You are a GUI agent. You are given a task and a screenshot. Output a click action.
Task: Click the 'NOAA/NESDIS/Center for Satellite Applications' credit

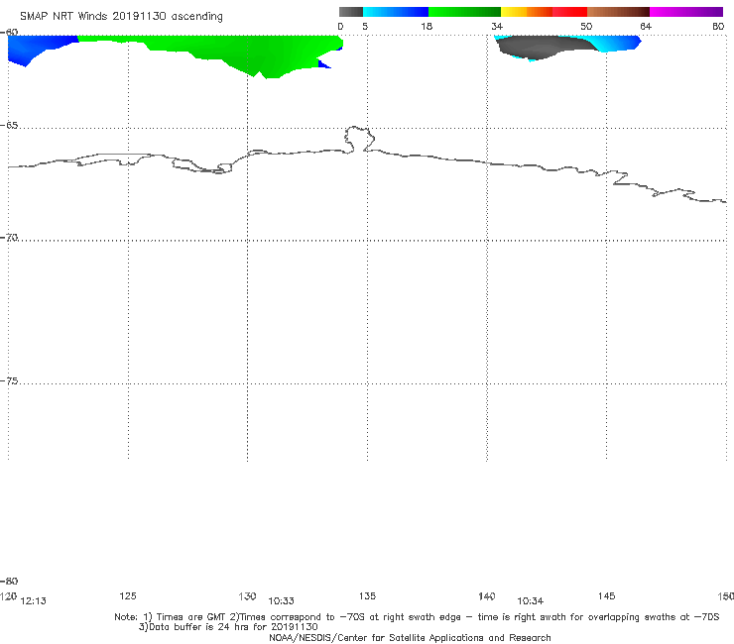pyautogui.click(x=410, y=638)
